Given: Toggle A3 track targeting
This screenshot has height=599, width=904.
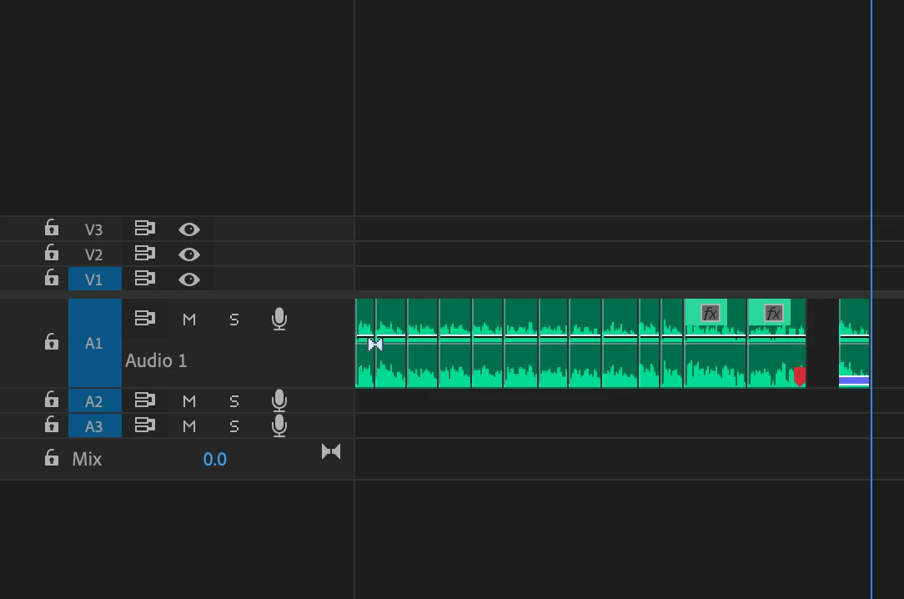Looking at the screenshot, I should click(94, 426).
